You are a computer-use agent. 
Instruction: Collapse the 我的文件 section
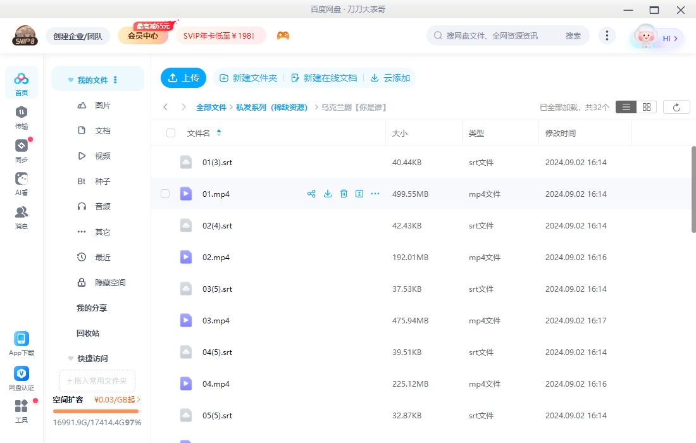click(x=70, y=79)
